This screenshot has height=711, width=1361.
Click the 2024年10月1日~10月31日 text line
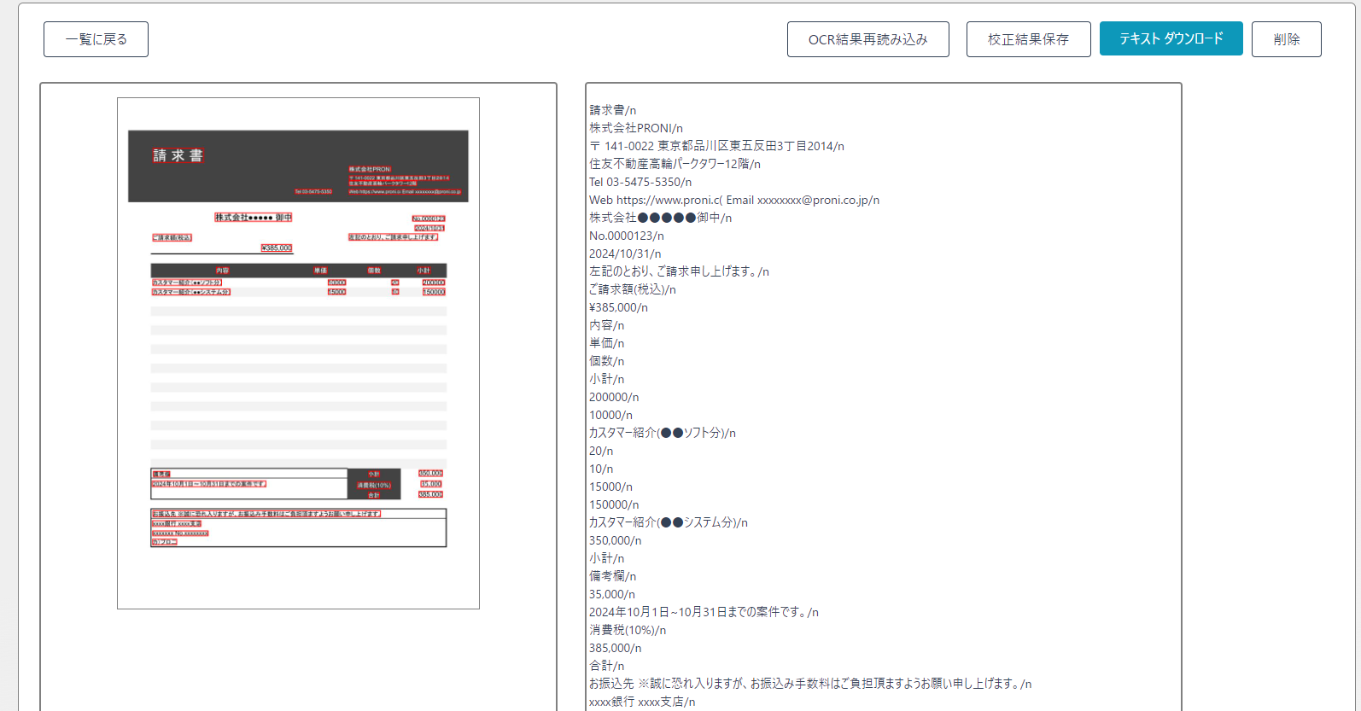pyautogui.click(x=704, y=612)
